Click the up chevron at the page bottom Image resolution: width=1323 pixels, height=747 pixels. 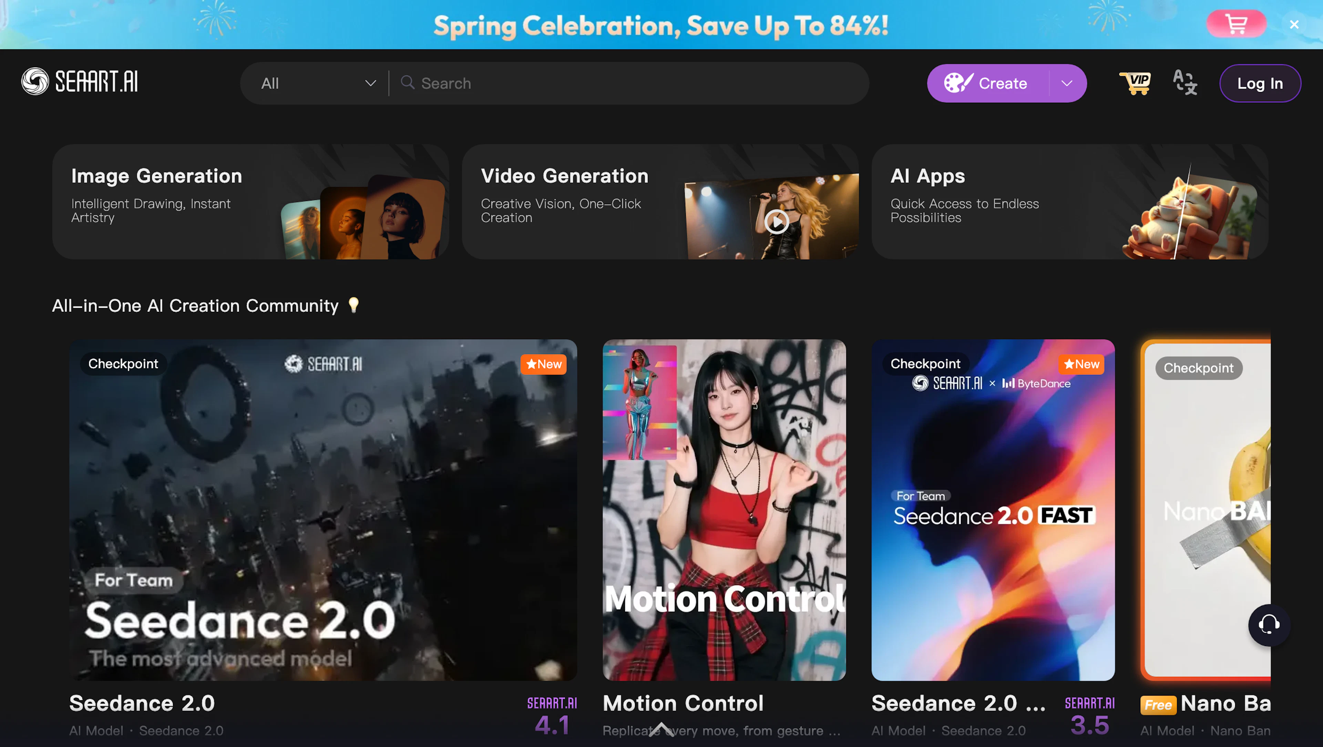661,729
